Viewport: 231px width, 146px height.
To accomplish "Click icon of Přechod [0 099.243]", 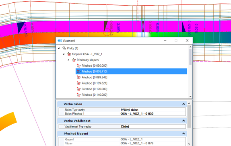I will (78, 77).
